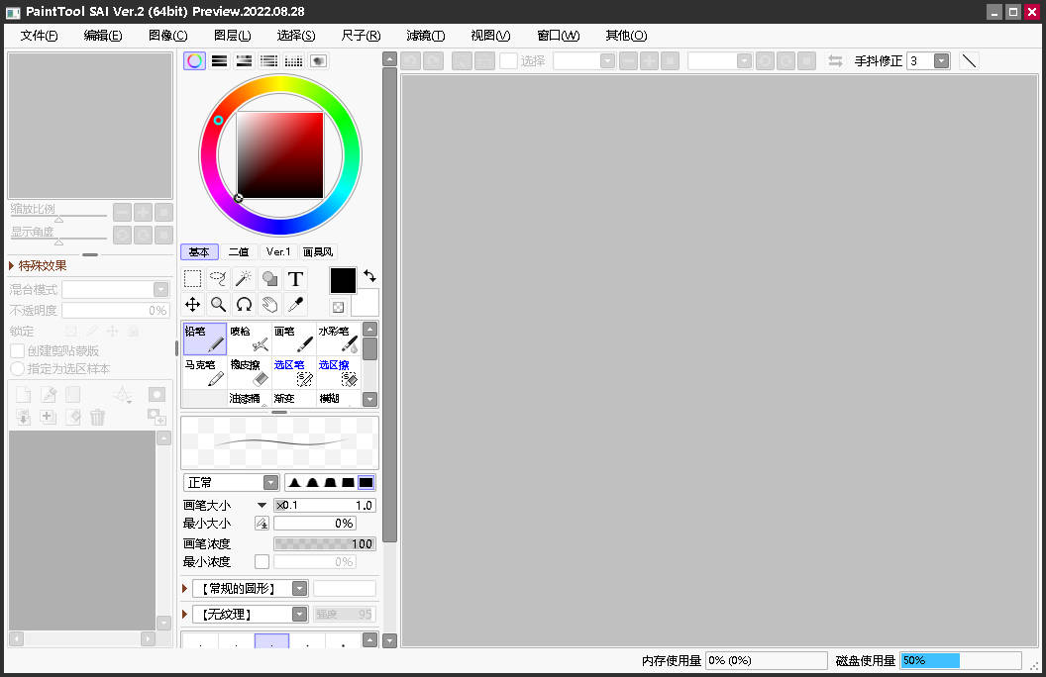Select the canvas rotate tool
This screenshot has height=677, width=1046.
[244, 304]
